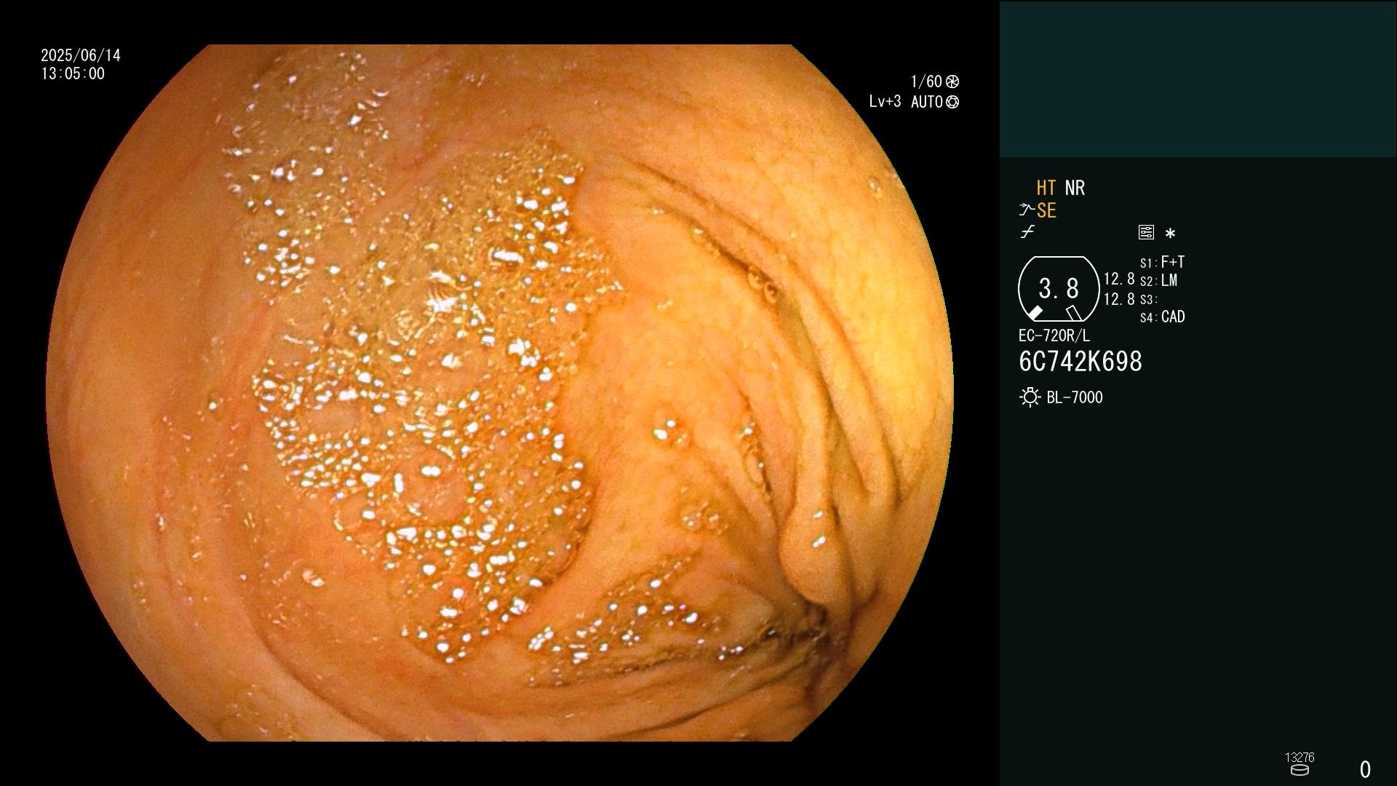Click the endoscopic live image view
Image resolution: width=1397 pixels, height=786 pixels.
click(500, 393)
